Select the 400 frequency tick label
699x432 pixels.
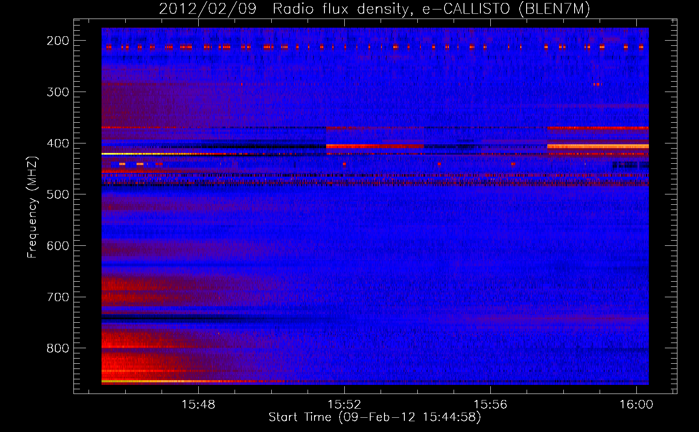58,143
